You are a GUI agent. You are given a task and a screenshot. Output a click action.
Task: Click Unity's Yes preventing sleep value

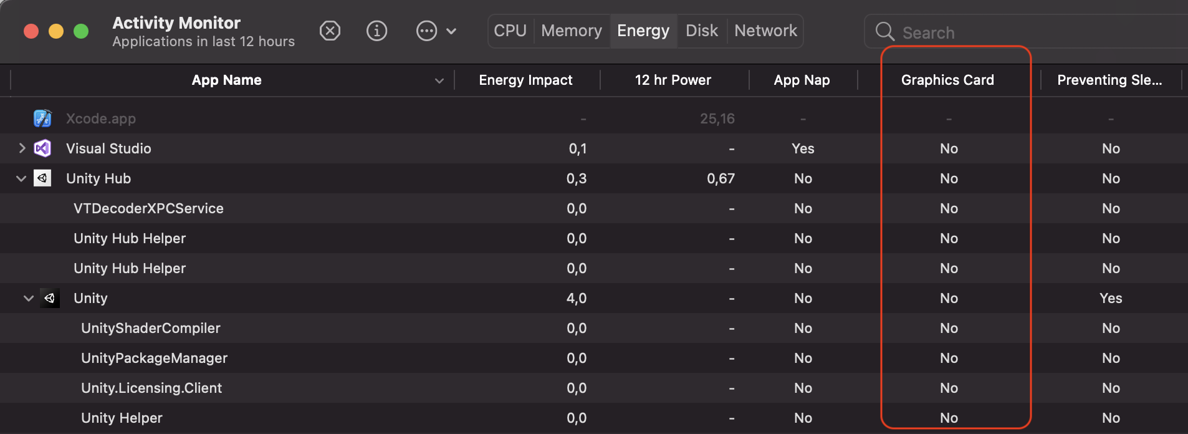(x=1111, y=298)
